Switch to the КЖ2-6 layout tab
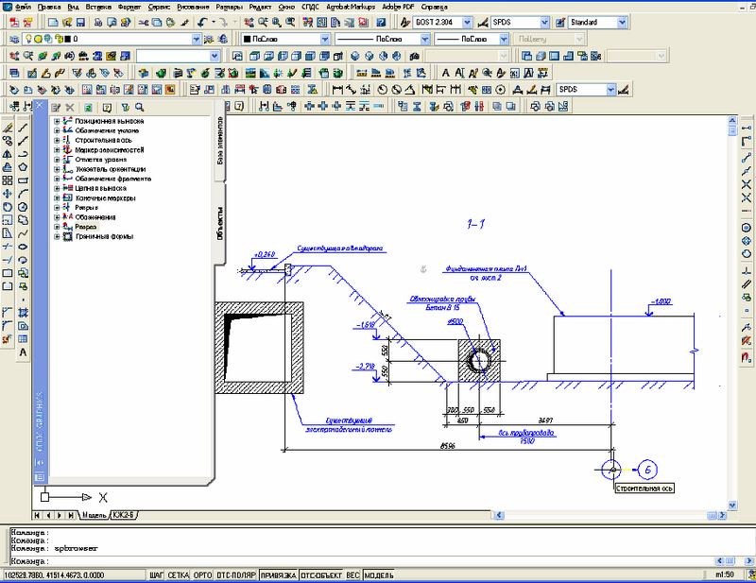The image size is (756, 583). click(x=124, y=515)
